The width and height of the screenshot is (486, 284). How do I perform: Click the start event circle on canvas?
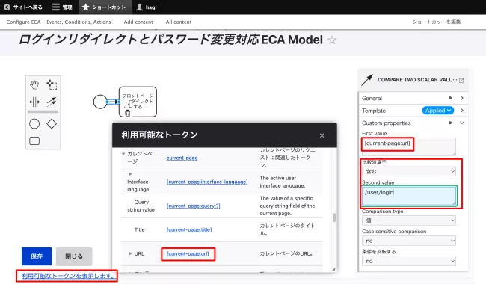coord(100,102)
